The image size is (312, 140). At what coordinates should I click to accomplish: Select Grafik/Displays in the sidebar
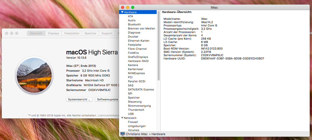coord(138,57)
